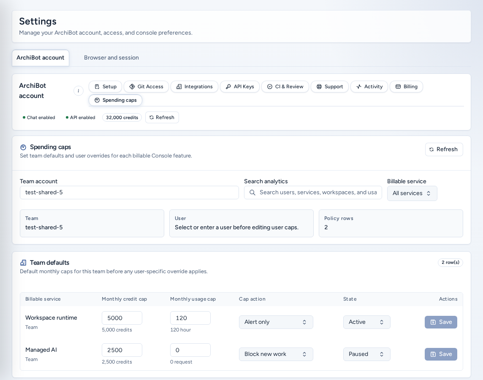The height and width of the screenshot is (380, 483).
Task: Save the Workspace runtime row
Action: (441, 322)
